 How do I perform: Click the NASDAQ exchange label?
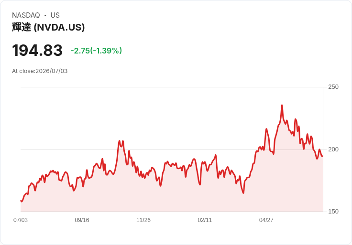coord(26,15)
